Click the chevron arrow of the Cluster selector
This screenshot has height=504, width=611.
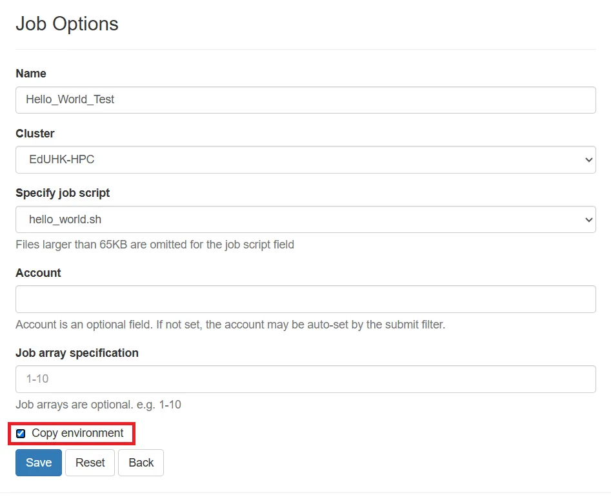point(588,160)
